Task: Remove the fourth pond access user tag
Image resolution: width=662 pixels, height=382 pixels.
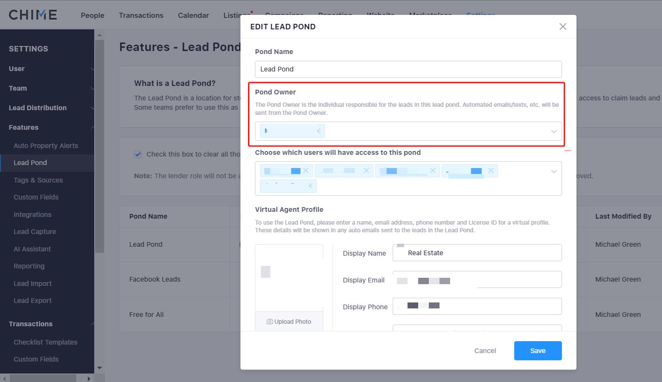Action: (491, 171)
